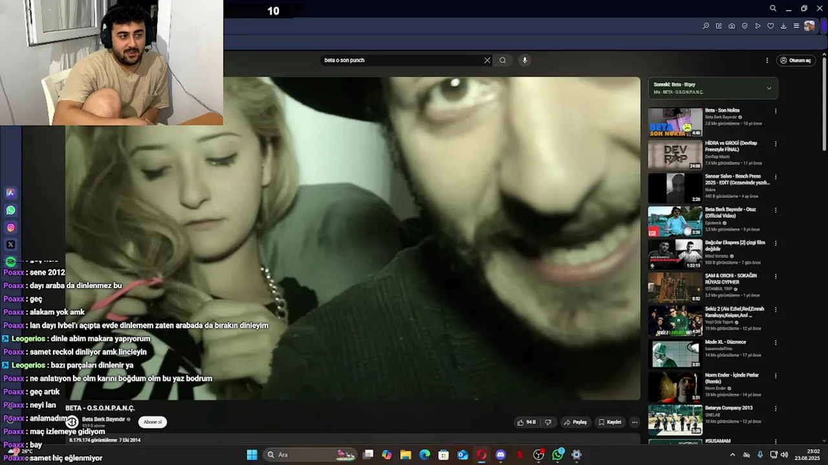Open Sekiz 2 video thumbnail
The width and height of the screenshot is (828, 465).
point(675,321)
